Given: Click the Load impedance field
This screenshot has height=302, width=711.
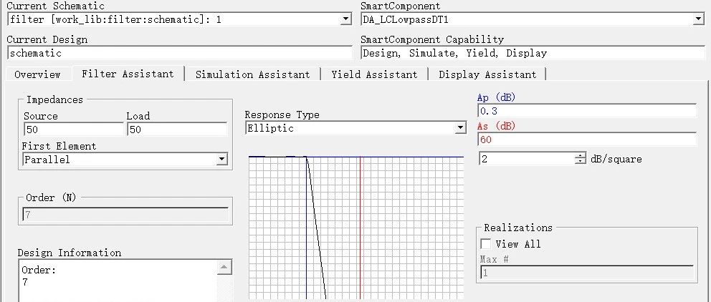Looking at the screenshot, I should point(176,130).
